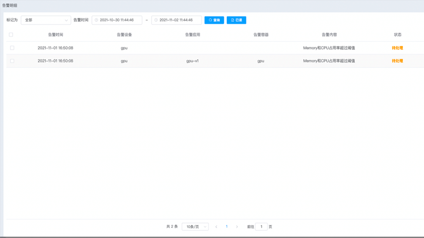Screen dimensions: 424x238
Task: Click 待处理 status in gpu-v1 row
Action: 397,61
